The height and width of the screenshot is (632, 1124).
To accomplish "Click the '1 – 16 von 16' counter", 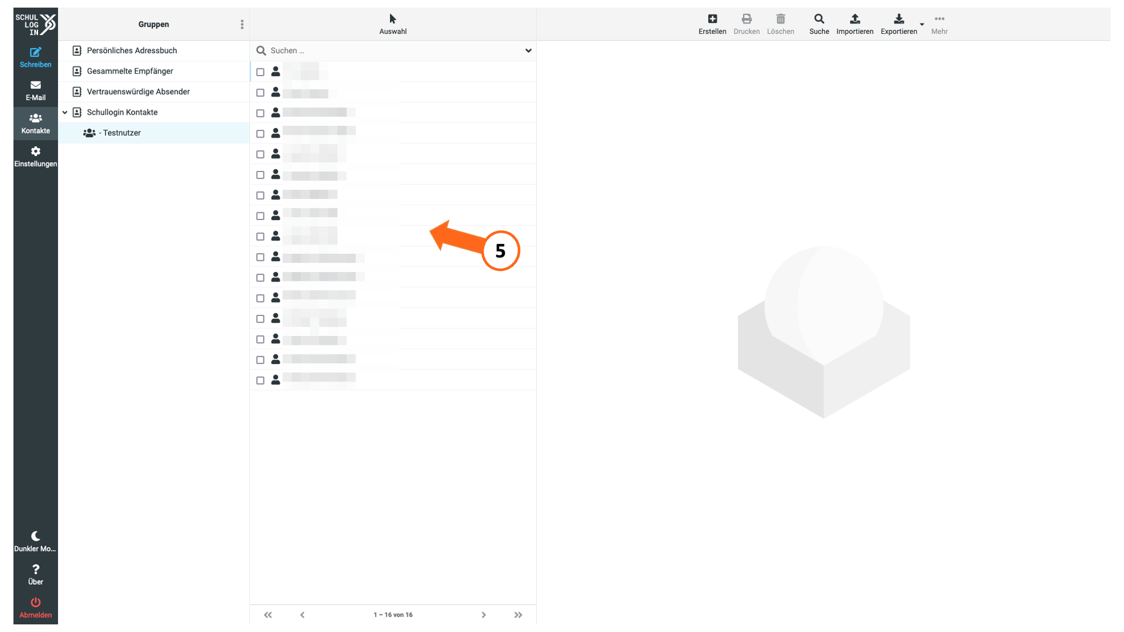I will coord(393,615).
